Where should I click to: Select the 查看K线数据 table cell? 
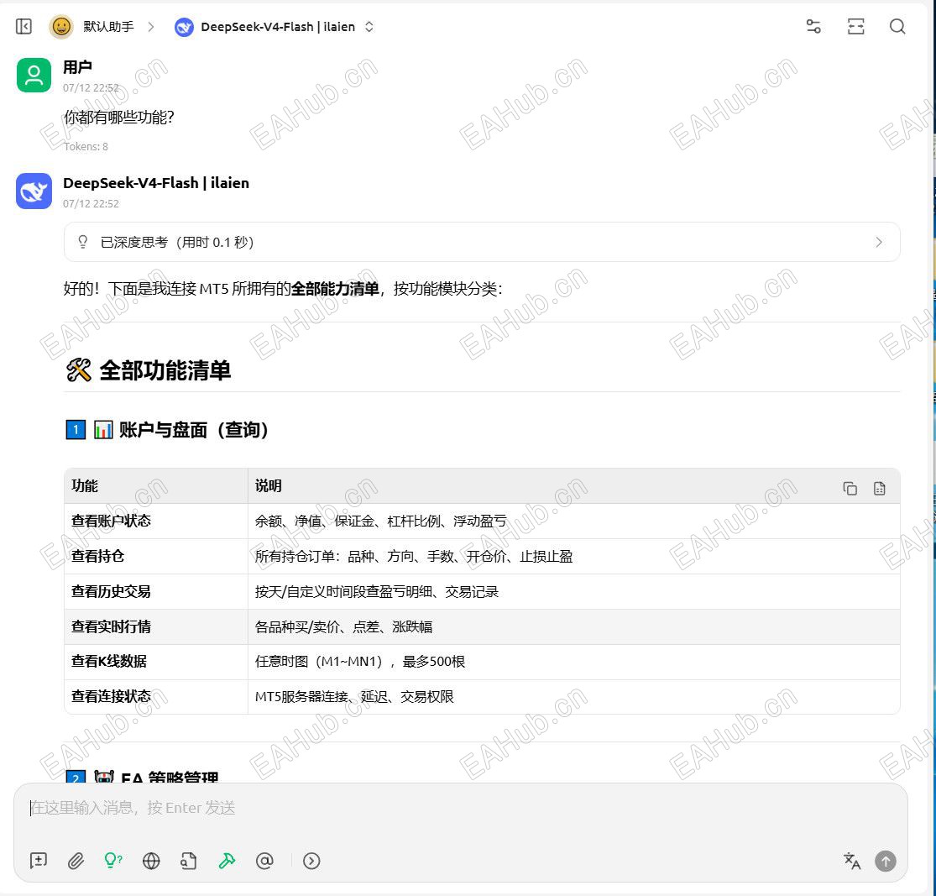[156, 661]
